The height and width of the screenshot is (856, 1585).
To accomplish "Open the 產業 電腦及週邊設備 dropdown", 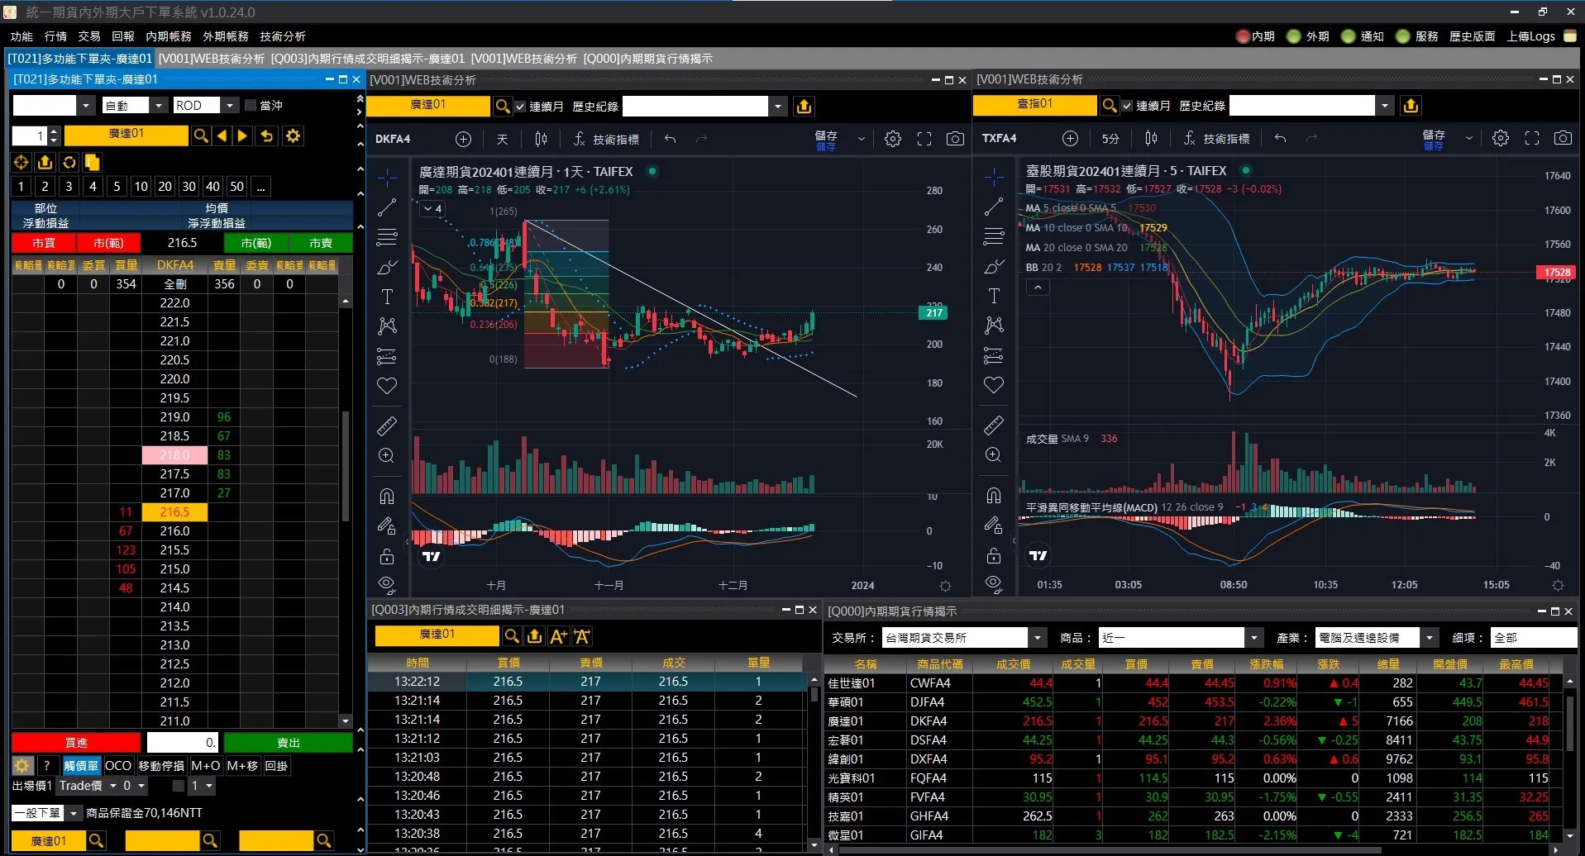I will 1430,638.
